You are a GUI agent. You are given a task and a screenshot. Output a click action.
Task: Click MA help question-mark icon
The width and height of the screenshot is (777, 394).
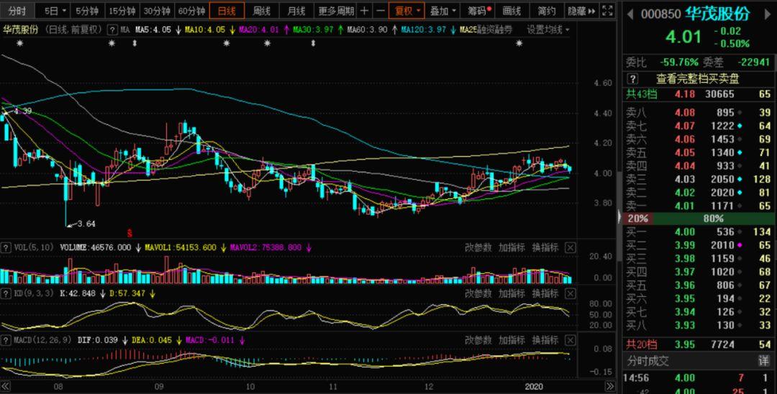point(112,29)
